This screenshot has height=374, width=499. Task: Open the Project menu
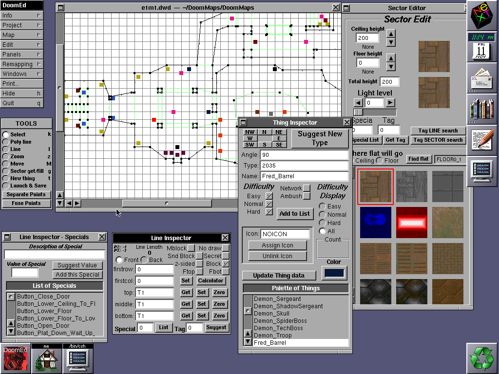click(21, 25)
